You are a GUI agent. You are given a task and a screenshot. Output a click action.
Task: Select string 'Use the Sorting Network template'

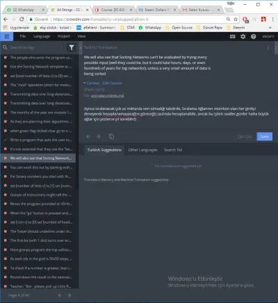click(39, 67)
